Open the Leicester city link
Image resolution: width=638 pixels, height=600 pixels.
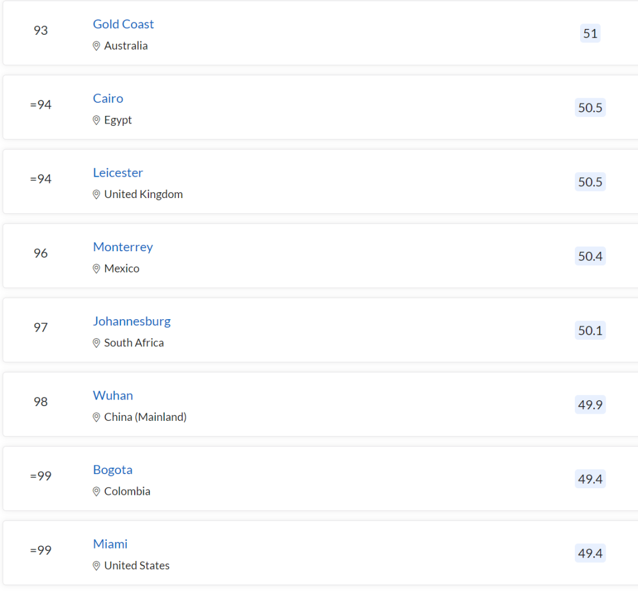tap(118, 173)
